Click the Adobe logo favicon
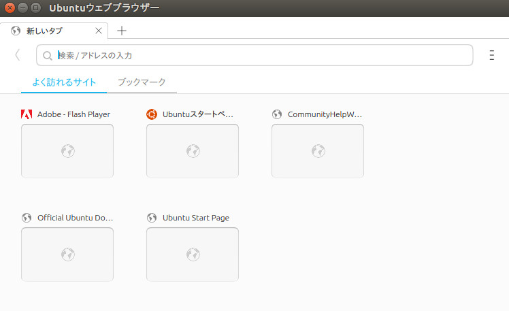 [27, 114]
